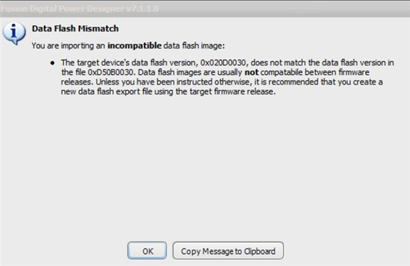Click the phrase target firmware release
Viewport: 410px width, 266px height.
[x=233, y=91]
